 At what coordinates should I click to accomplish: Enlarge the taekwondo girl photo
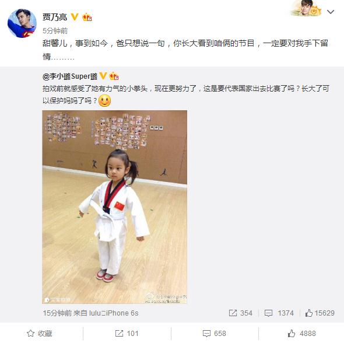[114, 207]
